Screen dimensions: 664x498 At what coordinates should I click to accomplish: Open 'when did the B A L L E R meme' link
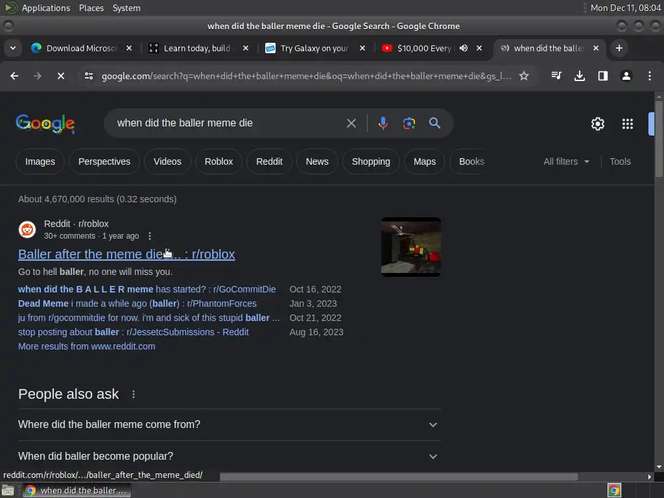147,289
